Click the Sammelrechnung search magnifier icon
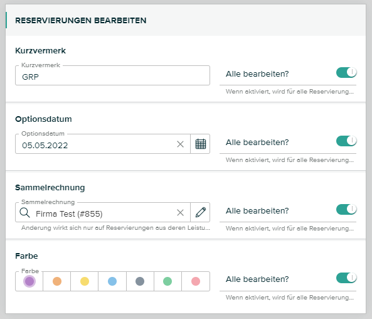The image size is (372, 319). pos(24,213)
